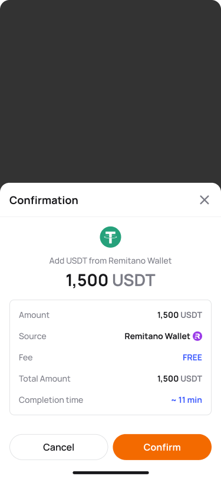Tap 'Add USDT from Remitano Wallet' subtitle
This screenshot has width=221, height=479.
coord(111,261)
